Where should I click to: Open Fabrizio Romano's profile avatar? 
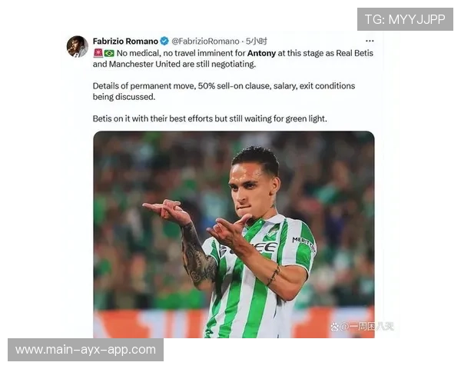click(x=78, y=46)
